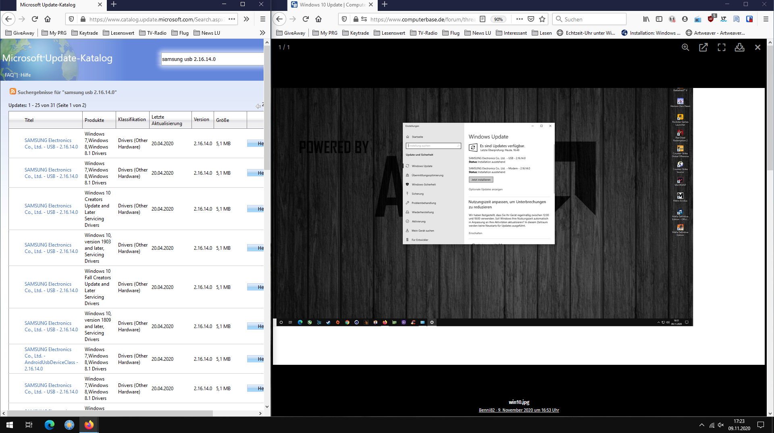Sort catalog results by Größe

(x=223, y=120)
